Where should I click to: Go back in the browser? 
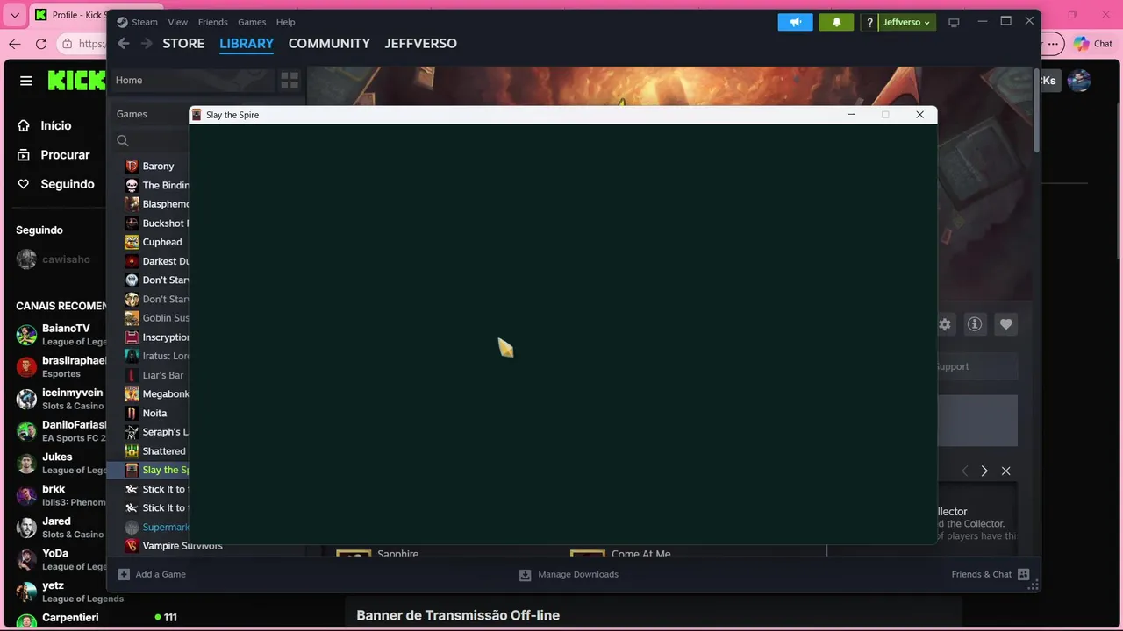tap(15, 43)
